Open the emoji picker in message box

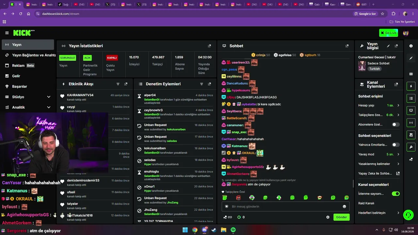[344, 206]
